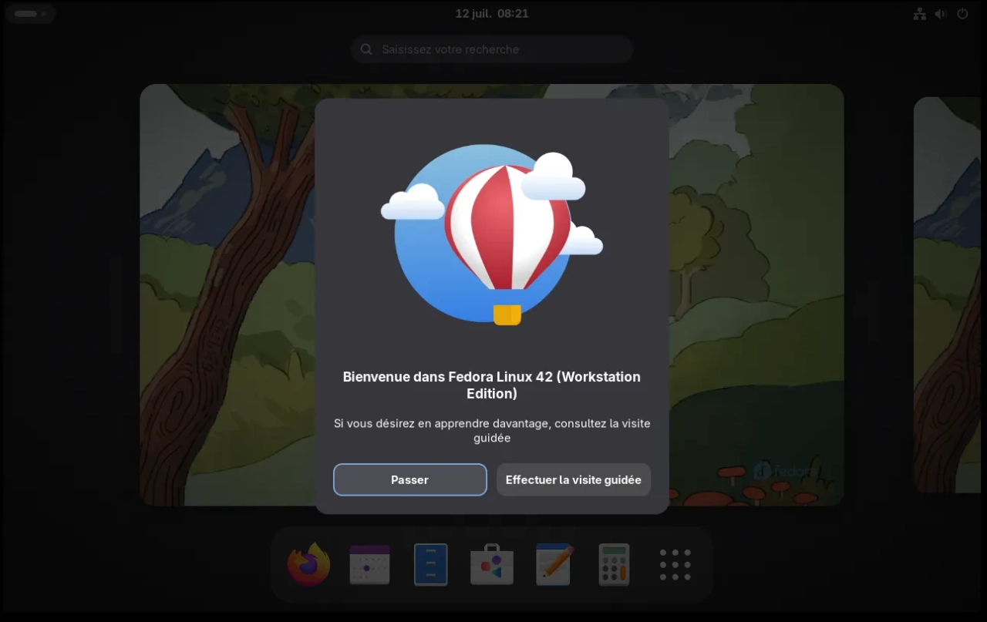Click the volume speaker icon
This screenshot has height=622, width=987.
click(941, 14)
